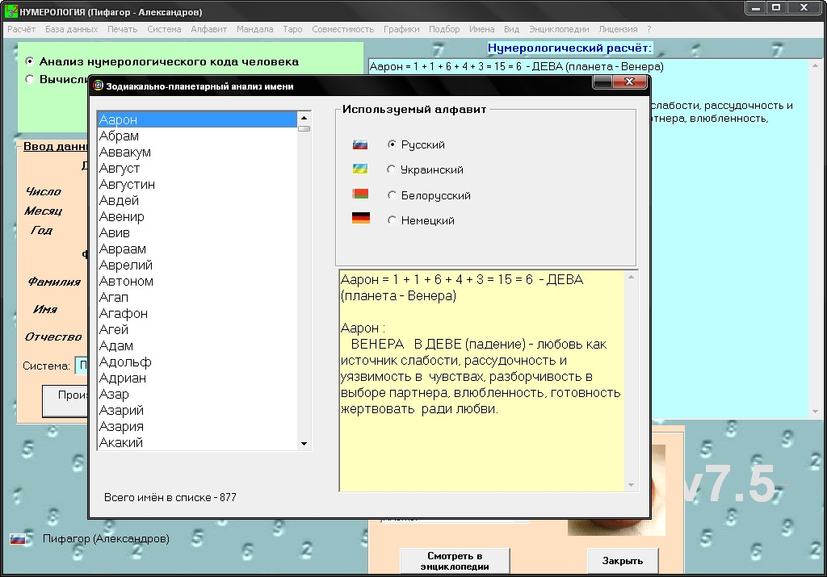This screenshot has height=577, width=827.
Task: Select the name Агап in the list
Action: [197, 297]
